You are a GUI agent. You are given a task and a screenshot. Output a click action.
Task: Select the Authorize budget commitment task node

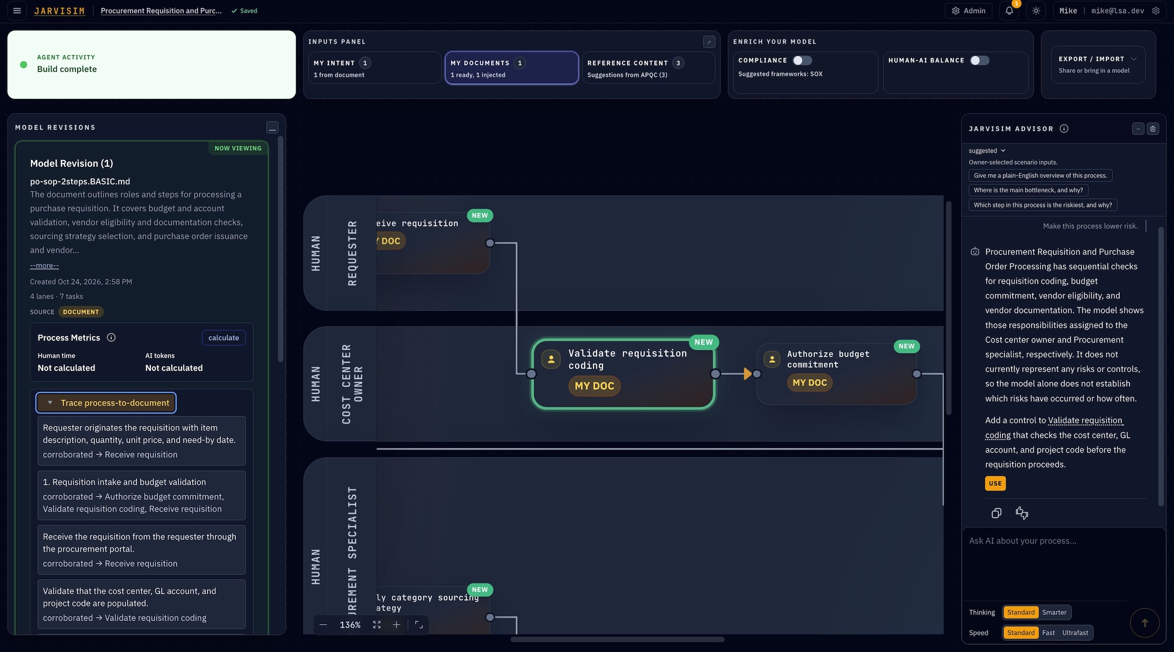836,374
